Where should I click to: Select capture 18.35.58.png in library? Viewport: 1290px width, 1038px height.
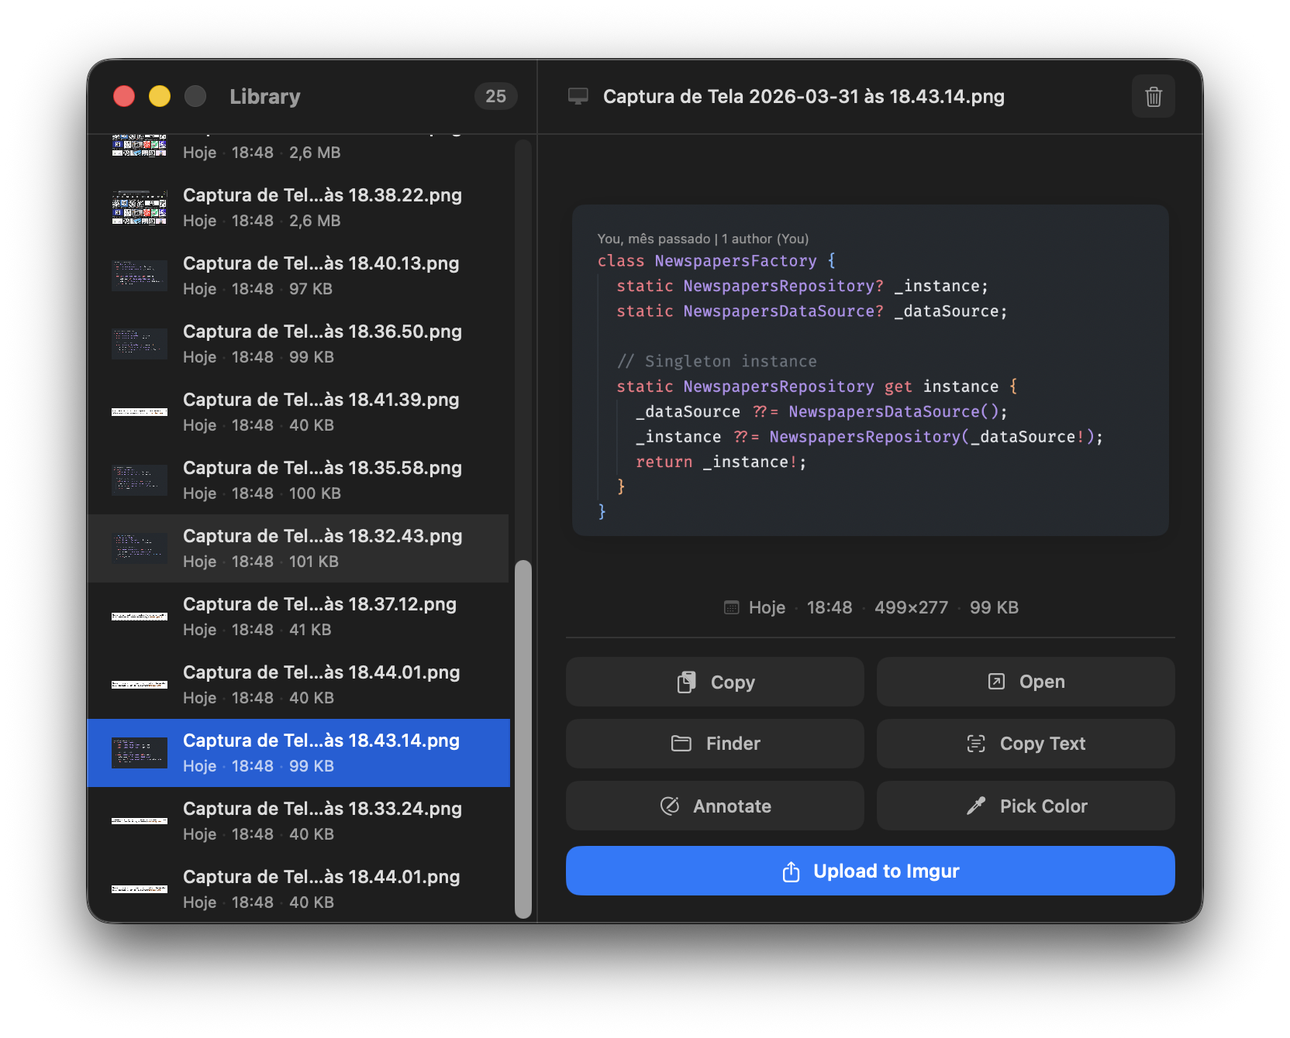(298, 480)
